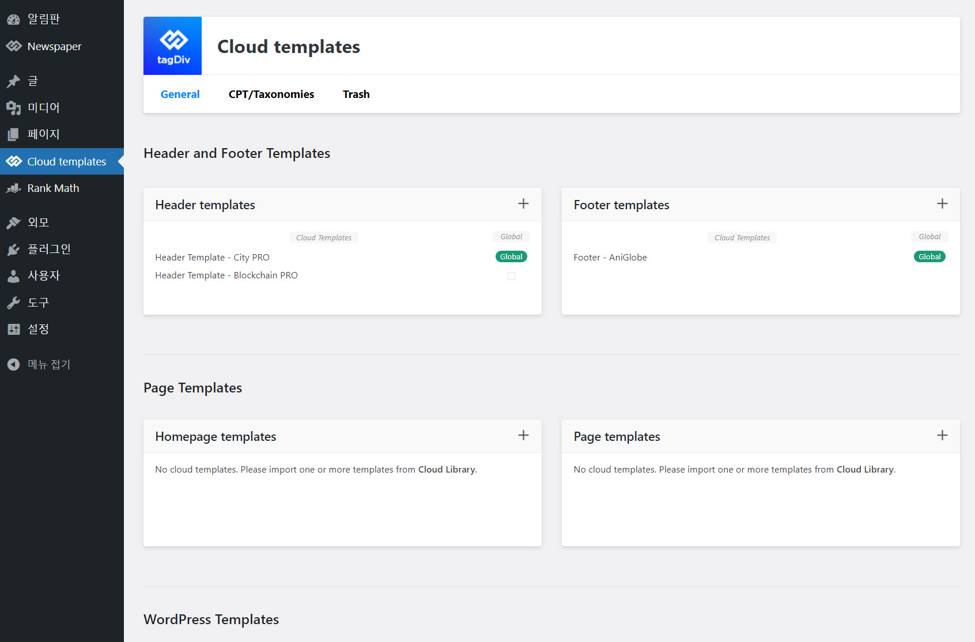975x642 pixels.
Task: Open the Trash tab
Action: click(356, 94)
